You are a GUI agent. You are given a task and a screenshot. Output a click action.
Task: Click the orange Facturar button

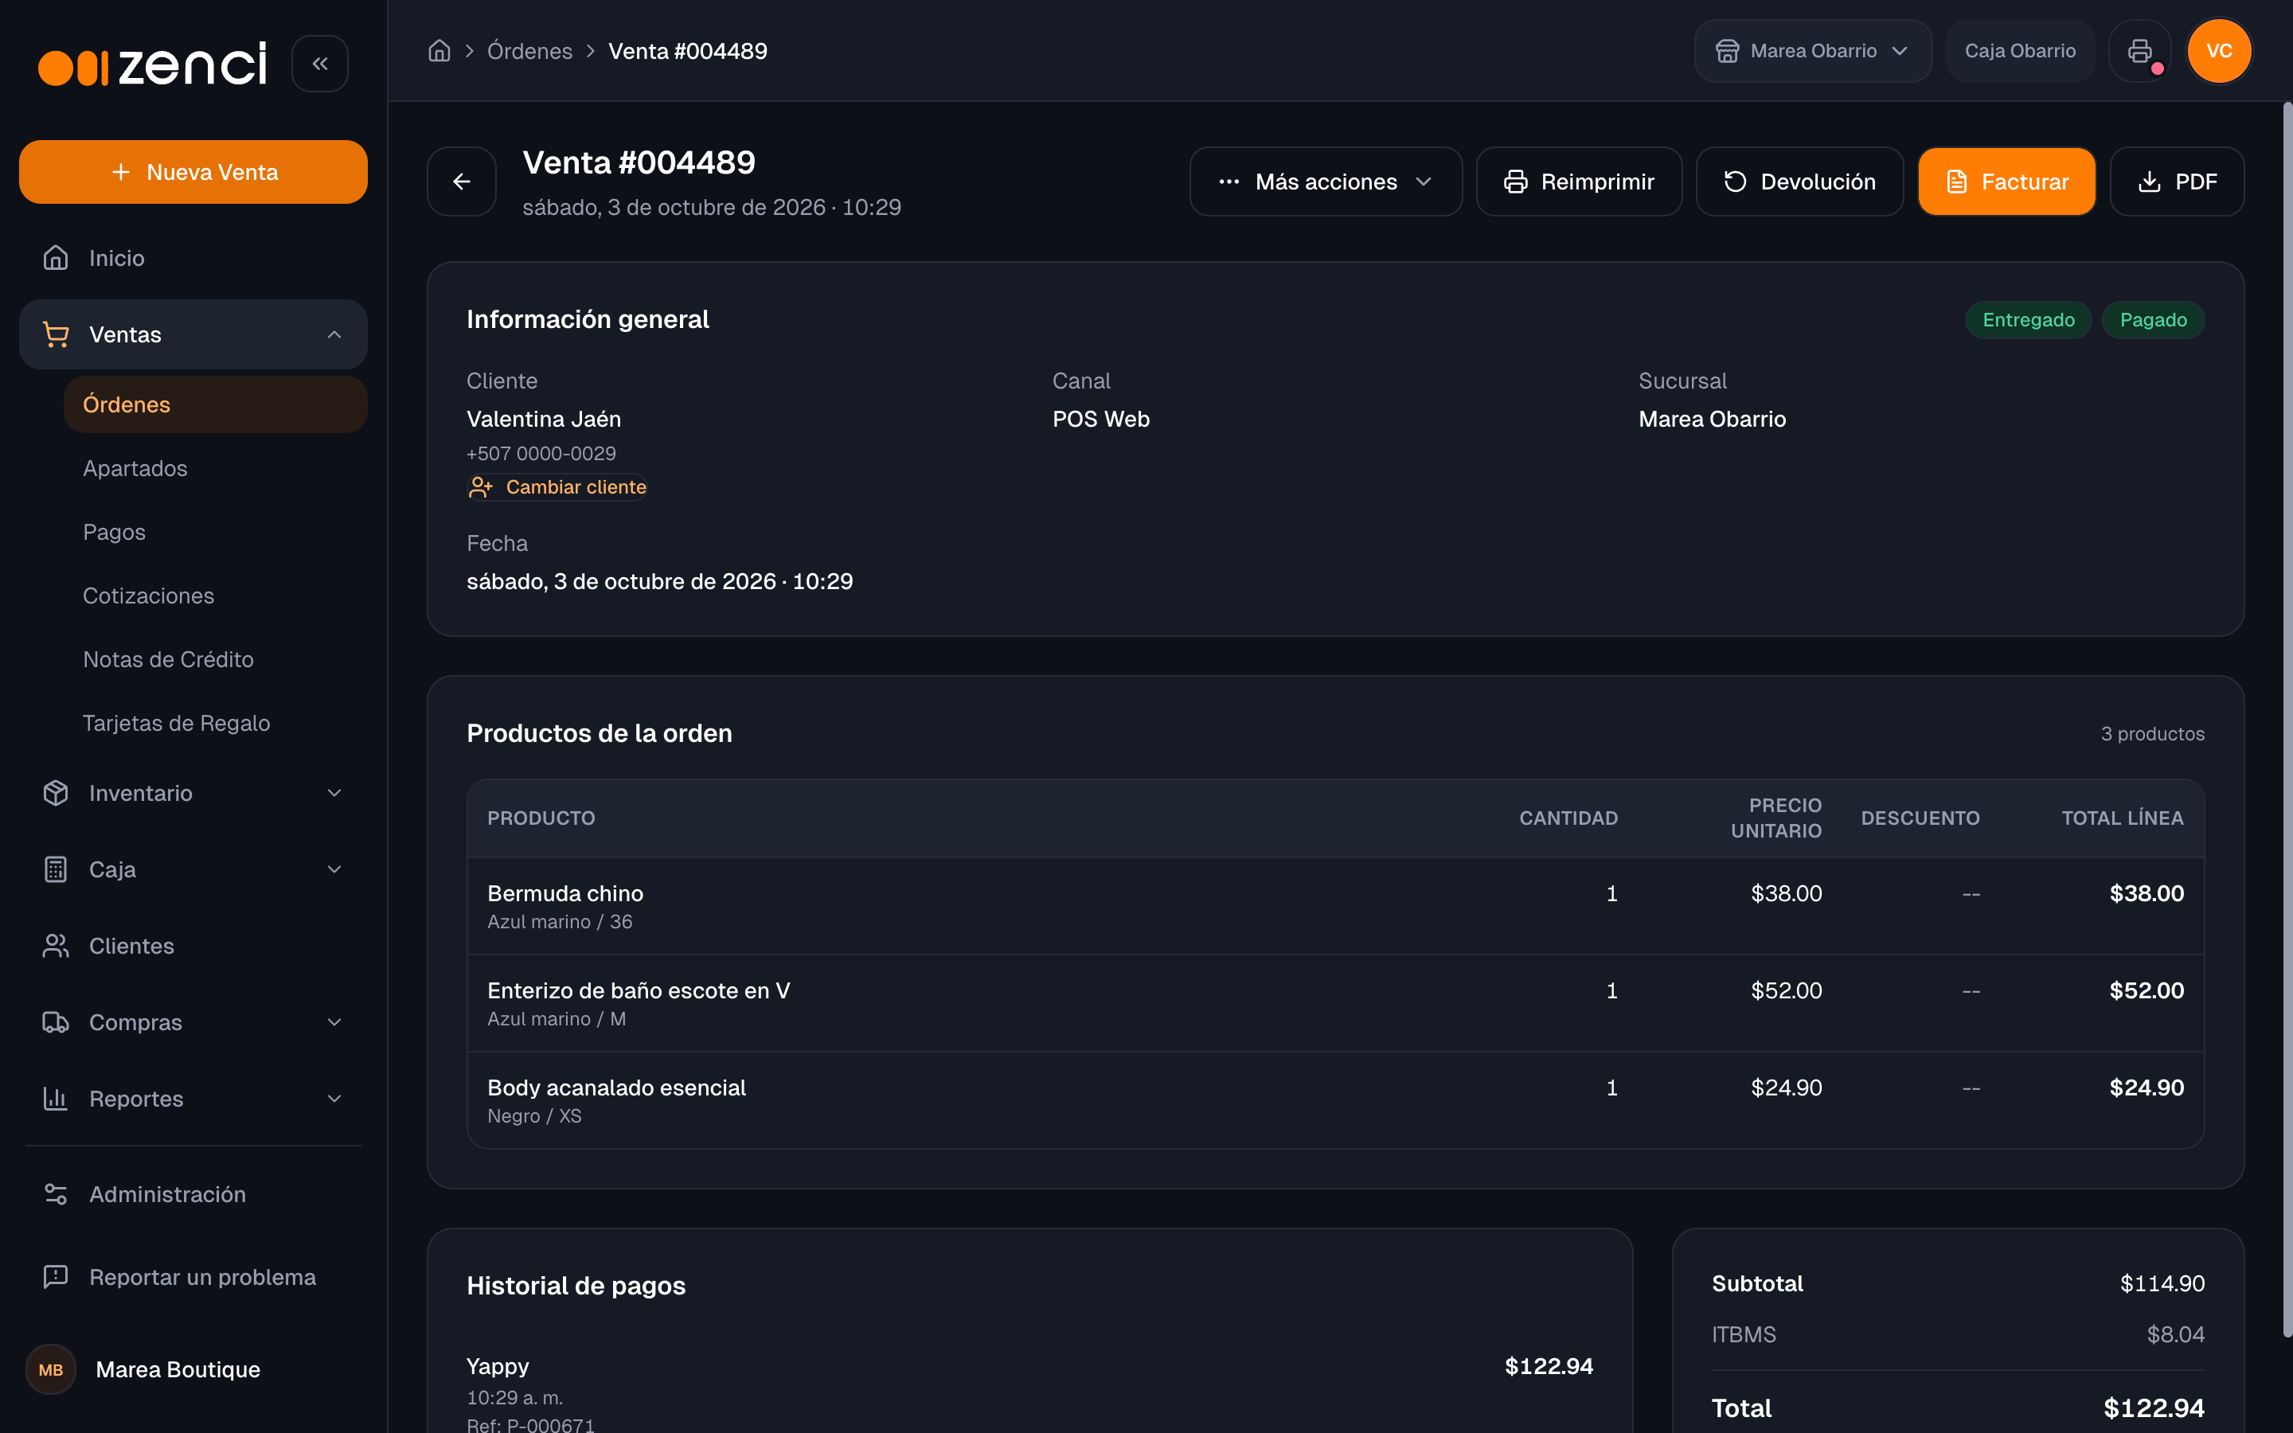[x=2006, y=181]
